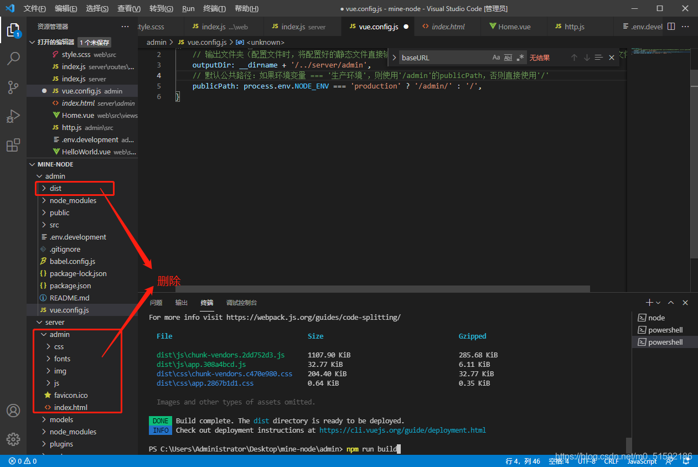Collapse the server admin folder
Screen dimensions: 698x467
(59, 334)
